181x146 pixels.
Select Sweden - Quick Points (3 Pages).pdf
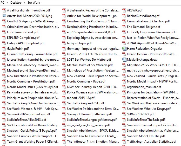click(x=32, y=131)
